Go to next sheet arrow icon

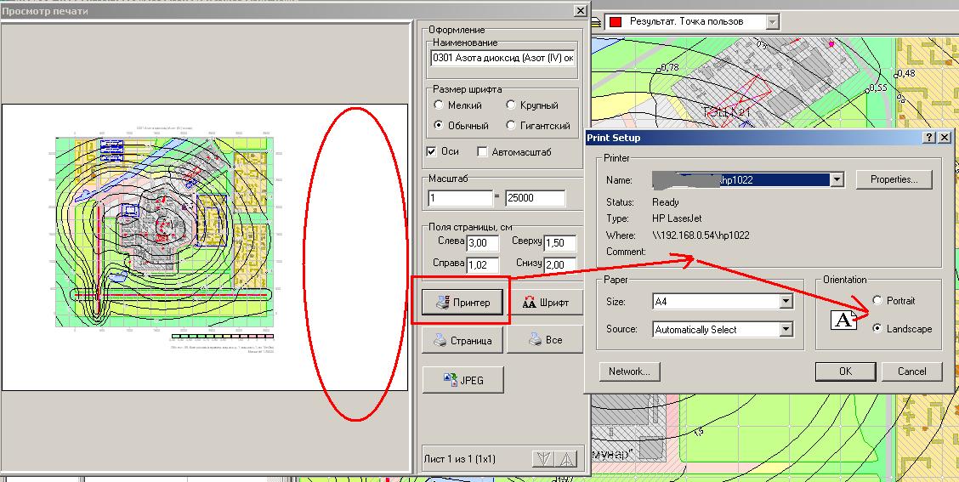[543, 459]
